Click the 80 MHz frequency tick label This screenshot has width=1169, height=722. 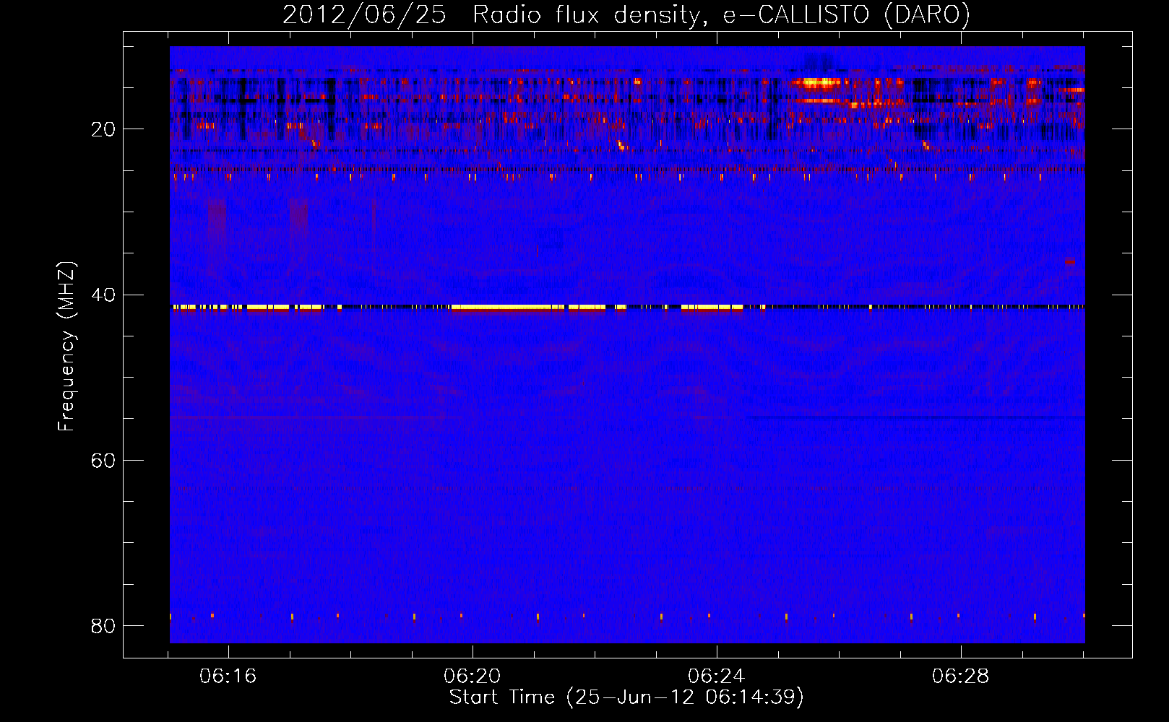pyautogui.click(x=103, y=625)
